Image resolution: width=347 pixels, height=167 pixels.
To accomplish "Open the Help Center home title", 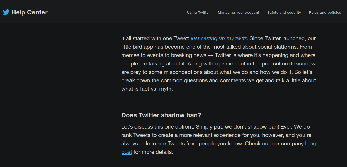I will click(x=29, y=12).
